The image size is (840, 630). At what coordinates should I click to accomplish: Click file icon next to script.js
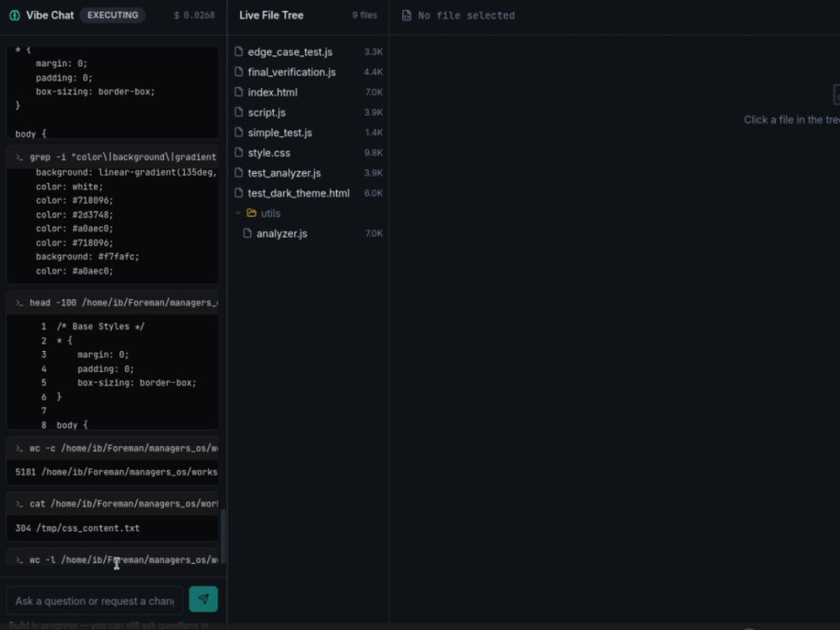point(239,113)
